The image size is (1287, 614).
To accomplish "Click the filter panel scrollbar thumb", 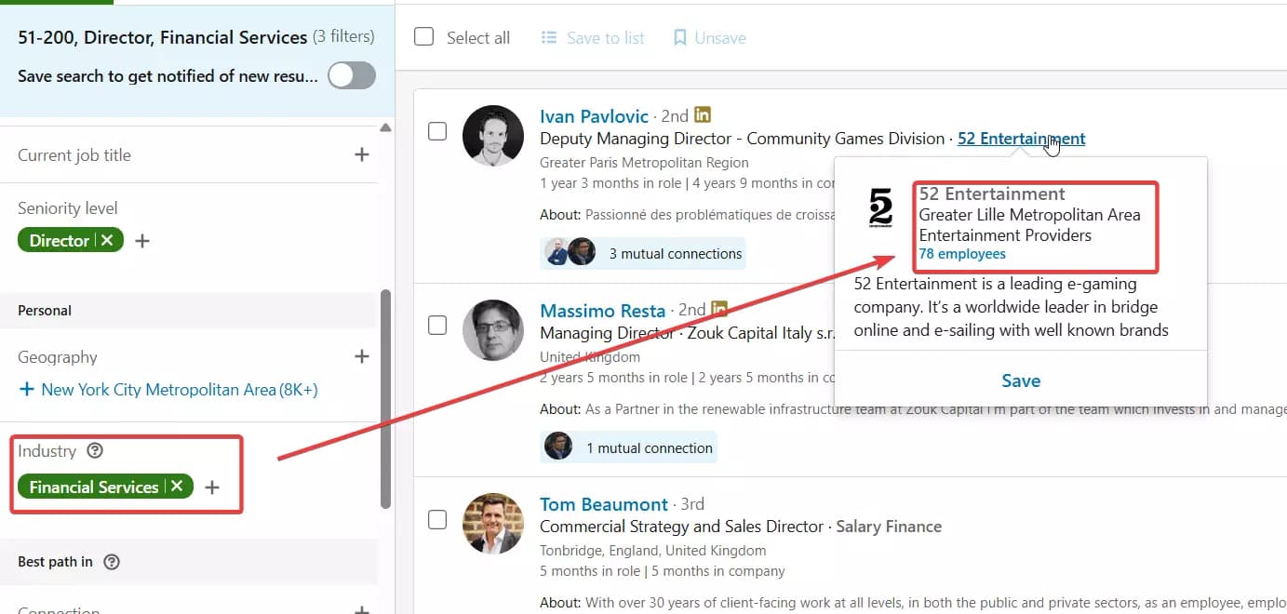I will point(385,398).
